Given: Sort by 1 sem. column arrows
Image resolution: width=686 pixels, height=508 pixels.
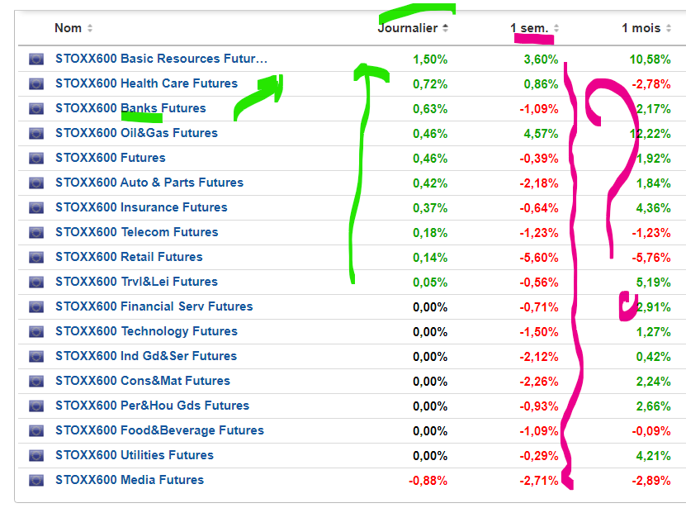Looking at the screenshot, I should click(x=556, y=28).
